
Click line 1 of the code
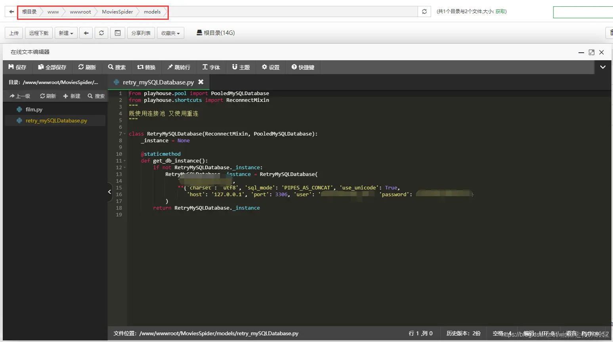tap(199, 94)
